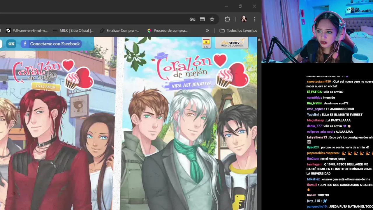The height and width of the screenshot is (210, 373).
Task: Click chat username tinaav
Action: pyautogui.click(x=311, y=195)
